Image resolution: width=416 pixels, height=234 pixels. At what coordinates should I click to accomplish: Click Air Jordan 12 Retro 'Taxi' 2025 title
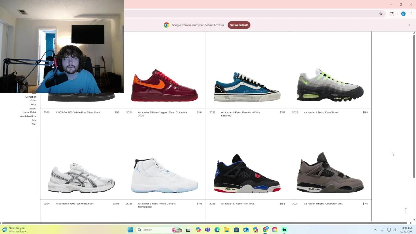[238, 204]
